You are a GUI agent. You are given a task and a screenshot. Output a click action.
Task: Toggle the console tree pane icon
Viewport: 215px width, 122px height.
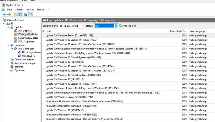(x=20, y=15)
